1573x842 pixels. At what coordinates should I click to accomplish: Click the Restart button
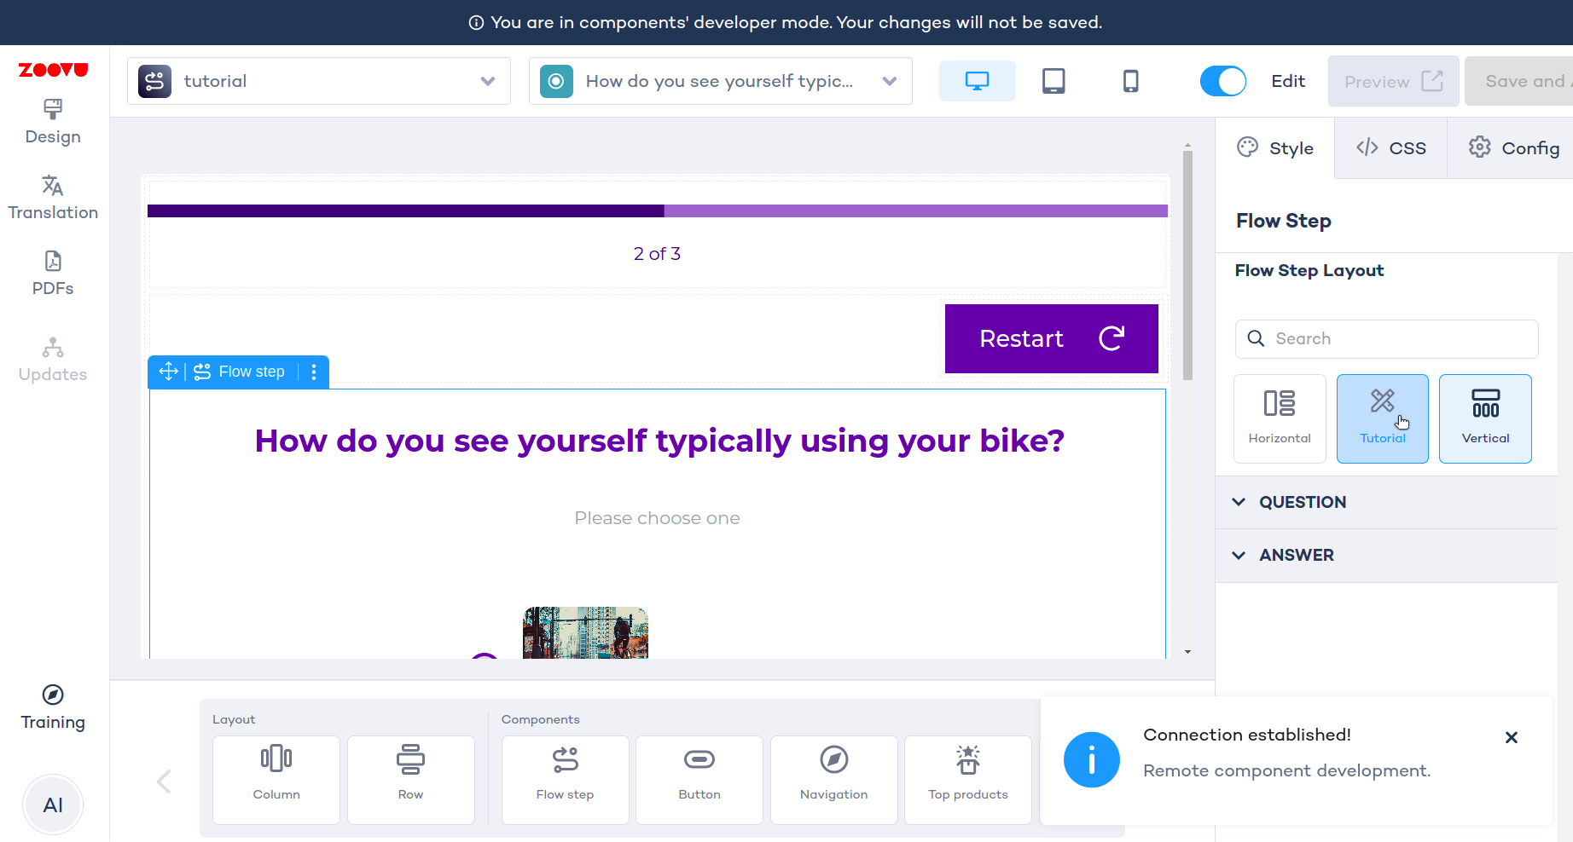(x=1051, y=338)
